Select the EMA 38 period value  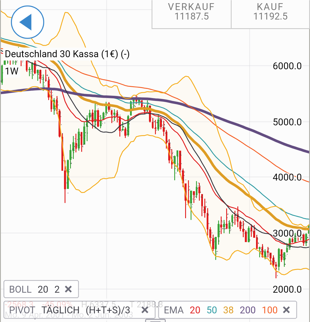[x=228, y=310]
